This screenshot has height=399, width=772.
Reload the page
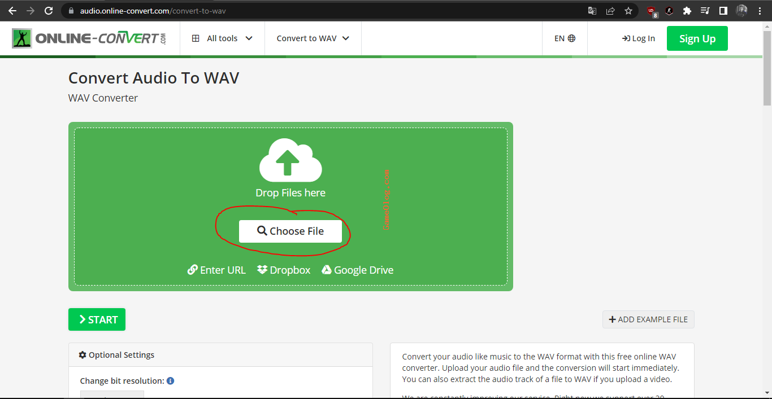pyautogui.click(x=49, y=11)
